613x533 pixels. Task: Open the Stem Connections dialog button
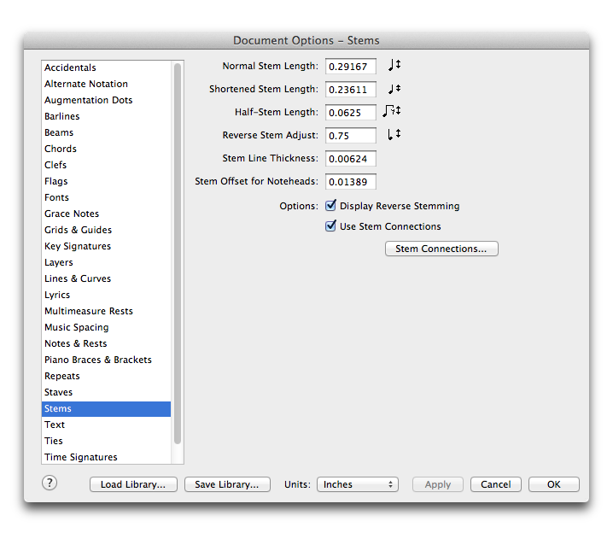click(441, 249)
